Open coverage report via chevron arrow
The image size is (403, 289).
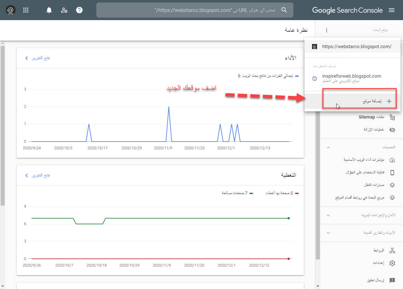point(27,175)
